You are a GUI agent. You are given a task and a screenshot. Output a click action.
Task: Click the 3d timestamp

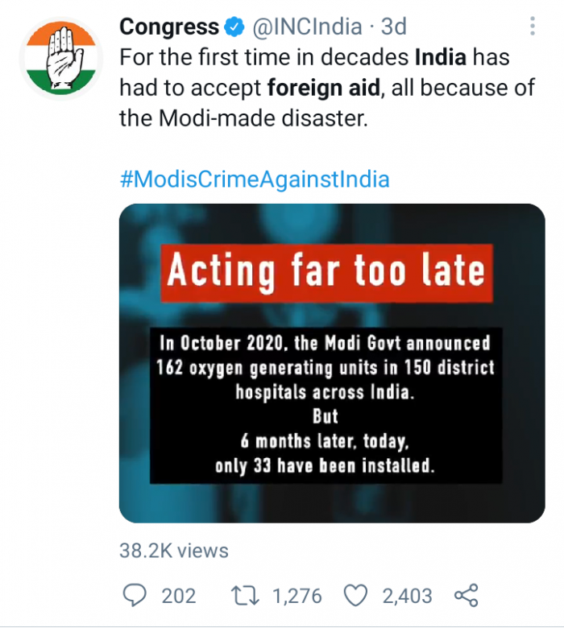tap(394, 27)
